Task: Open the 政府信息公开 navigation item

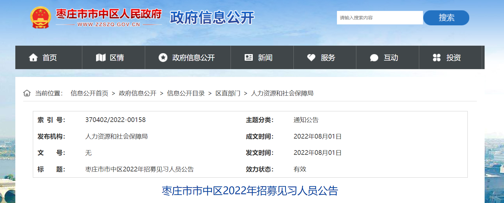Action: (x=188, y=58)
